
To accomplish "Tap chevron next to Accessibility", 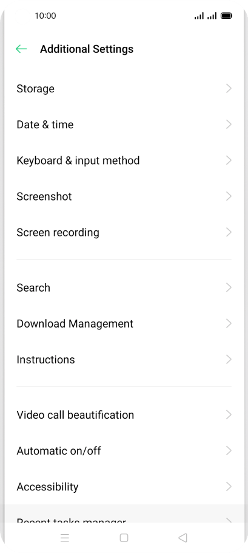I will point(229,487).
